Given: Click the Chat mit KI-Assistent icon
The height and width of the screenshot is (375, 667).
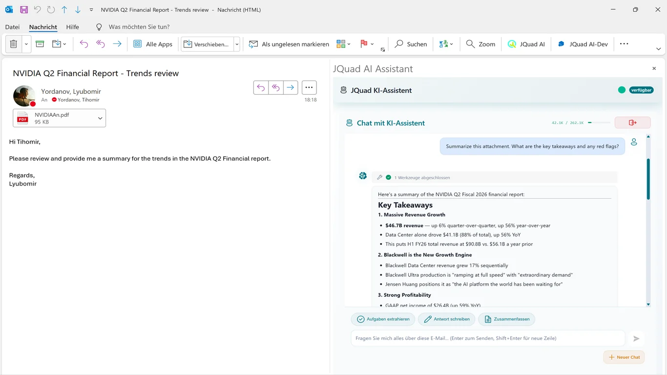Looking at the screenshot, I should coord(349,123).
